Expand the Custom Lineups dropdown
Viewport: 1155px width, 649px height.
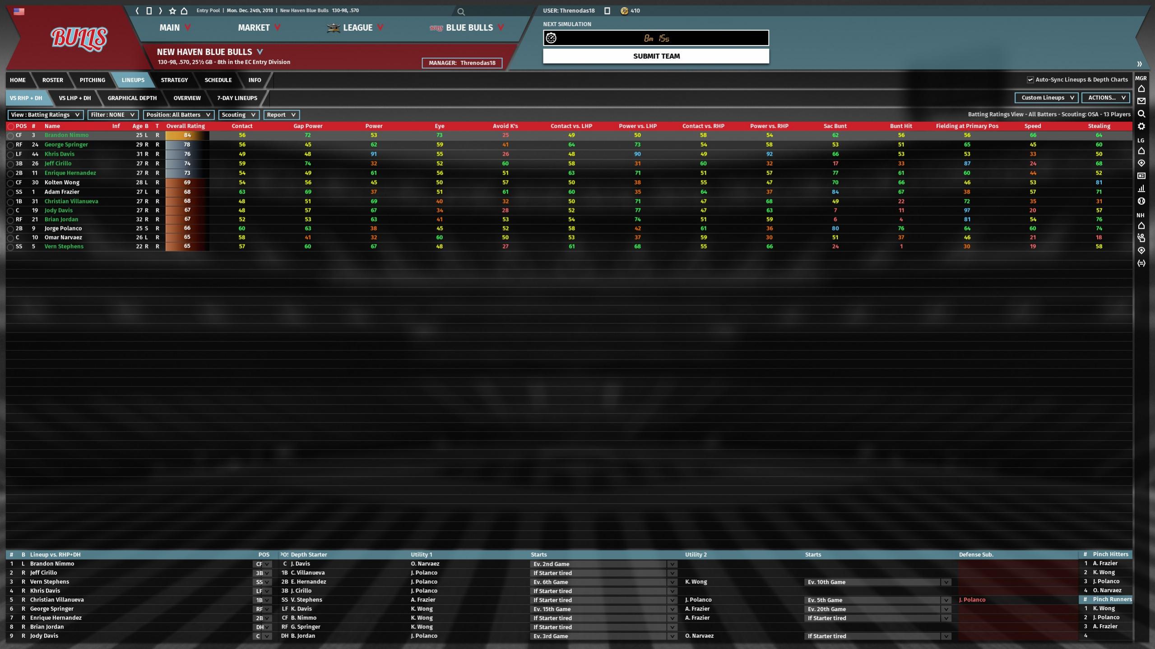click(x=1046, y=97)
